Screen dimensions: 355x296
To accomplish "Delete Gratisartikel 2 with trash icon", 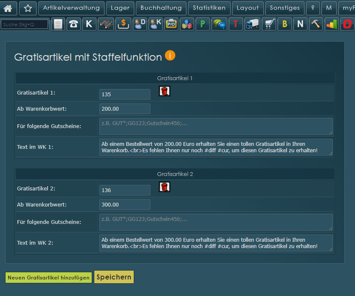I will (164, 187).
